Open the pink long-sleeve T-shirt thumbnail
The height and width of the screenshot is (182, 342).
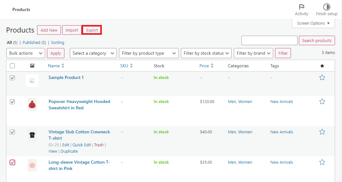point(32,165)
